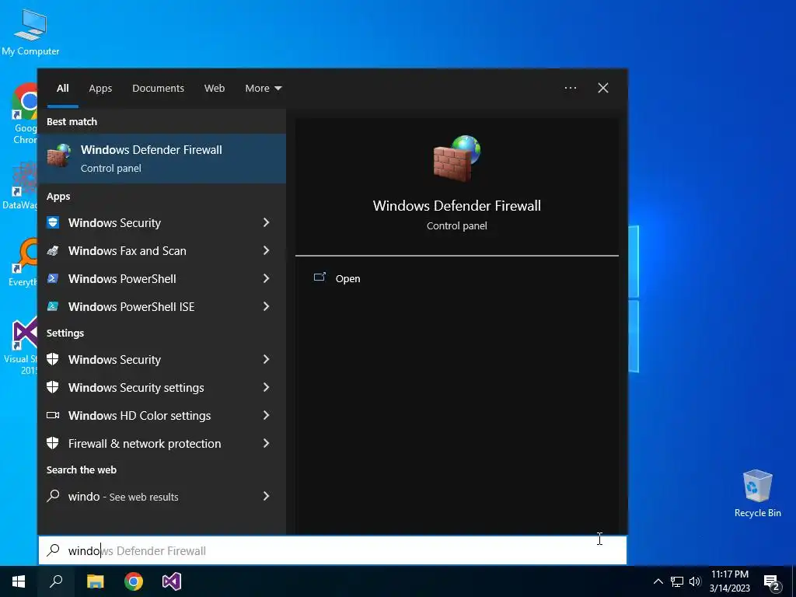Open Windows Defender Firewall best match result
The height and width of the screenshot is (597, 796).
pyautogui.click(x=162, y=159)
